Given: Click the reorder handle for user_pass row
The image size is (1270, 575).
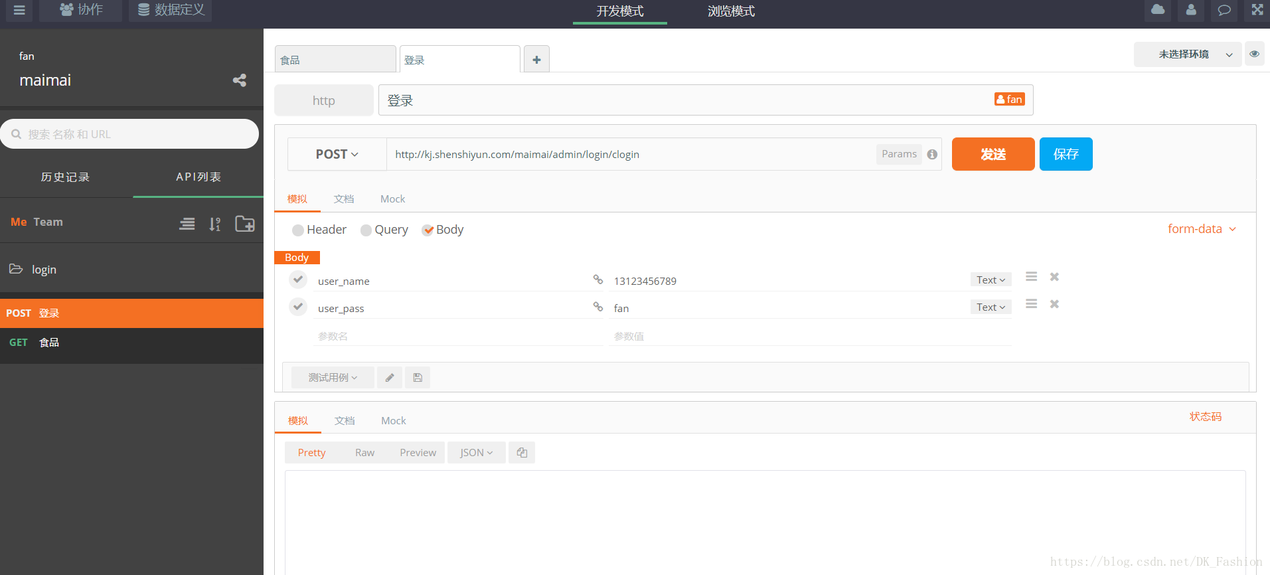Looking at the screenshot, I should click(1031, 303).
